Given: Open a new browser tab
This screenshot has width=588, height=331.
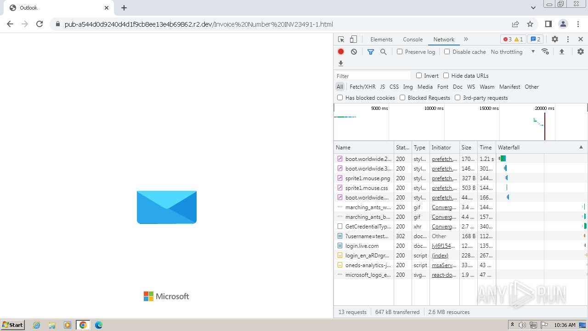Looking at the screenshot, I should [124, 8].
